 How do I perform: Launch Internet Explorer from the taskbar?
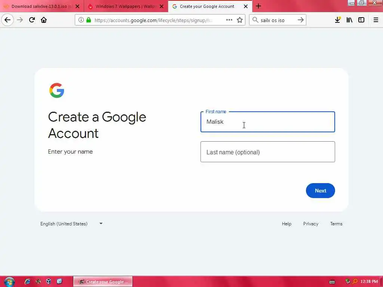click(x=27, y=281)
